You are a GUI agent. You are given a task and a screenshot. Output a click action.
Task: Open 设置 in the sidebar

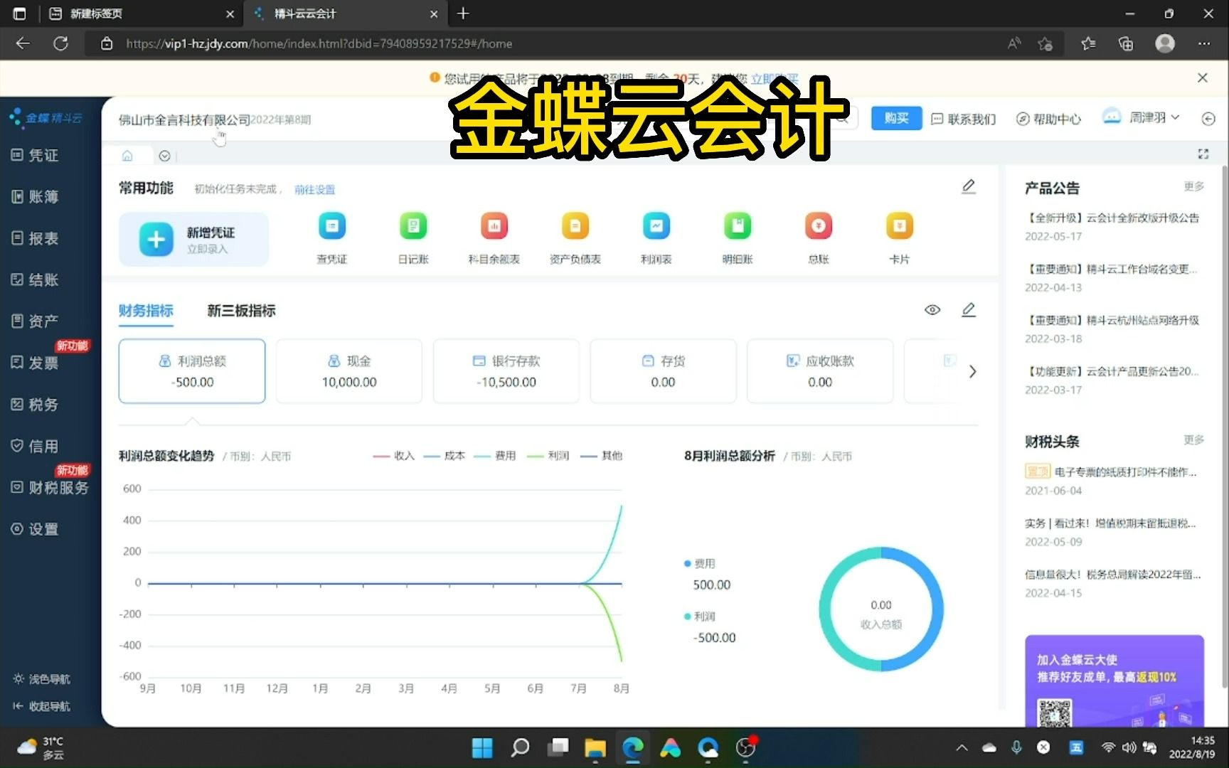(36, 529)
